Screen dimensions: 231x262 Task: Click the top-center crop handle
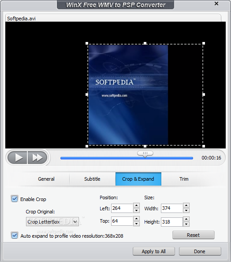tap(145, 43)
